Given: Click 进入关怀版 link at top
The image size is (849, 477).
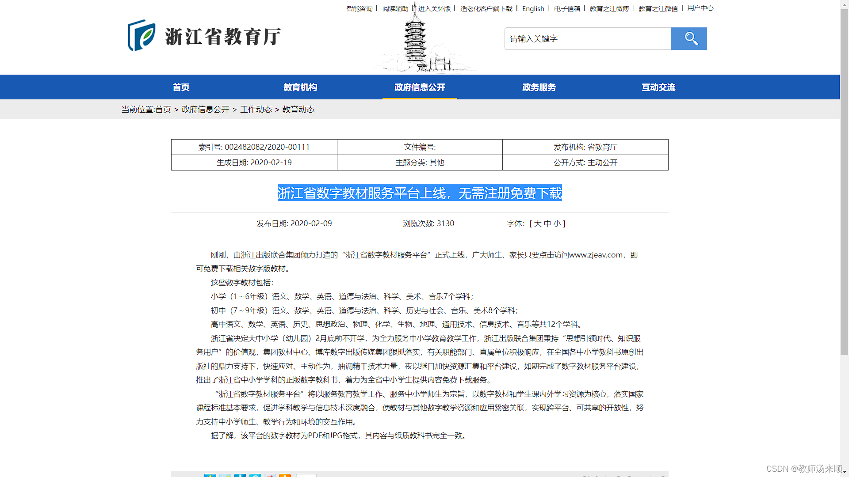Looking at the screenshot, I should point(434,8).
